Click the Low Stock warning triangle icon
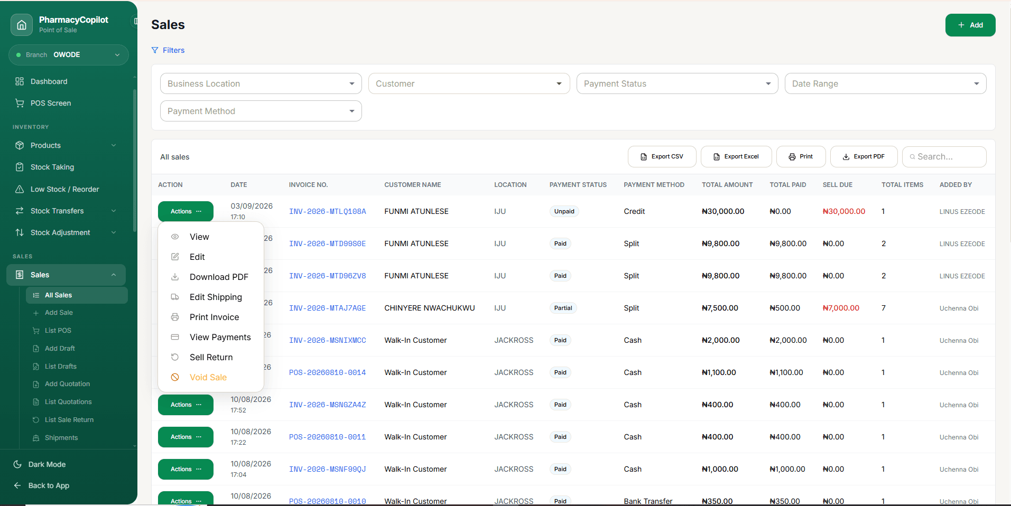The image size is (1011, 506). pos(20,189)
